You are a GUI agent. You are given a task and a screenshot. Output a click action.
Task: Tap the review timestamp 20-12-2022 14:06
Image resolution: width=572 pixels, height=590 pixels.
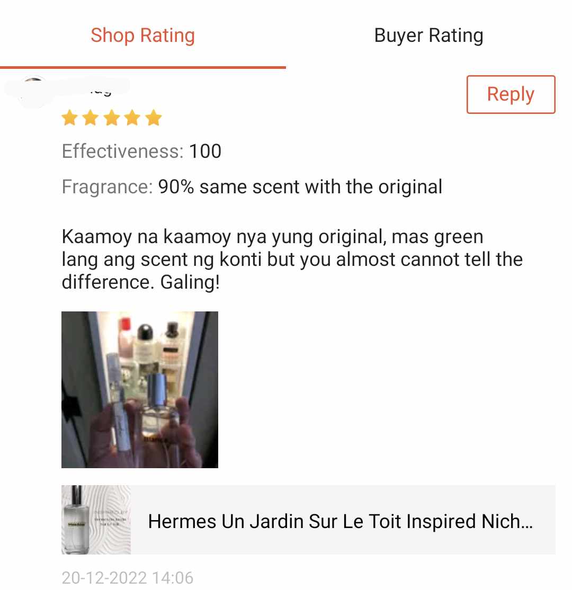click(x=127, y=578)
